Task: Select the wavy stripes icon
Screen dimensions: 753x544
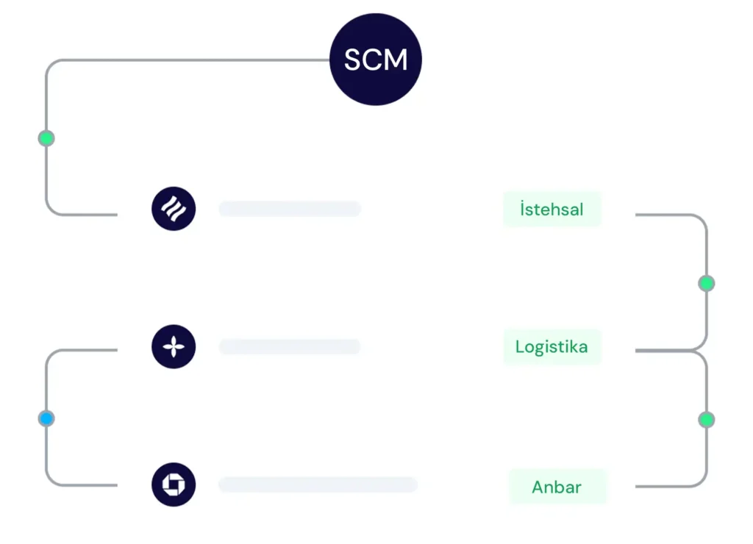Action: coord(174,209)
